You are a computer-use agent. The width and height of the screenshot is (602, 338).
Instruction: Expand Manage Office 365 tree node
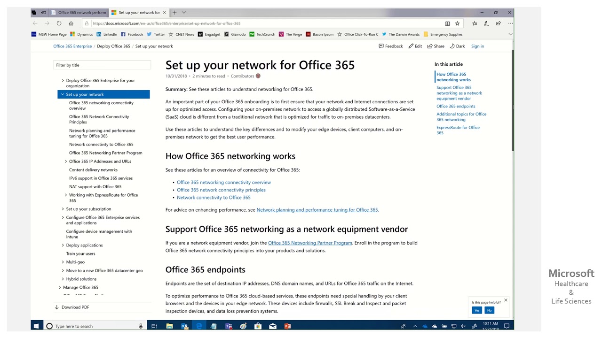point(60,287)
